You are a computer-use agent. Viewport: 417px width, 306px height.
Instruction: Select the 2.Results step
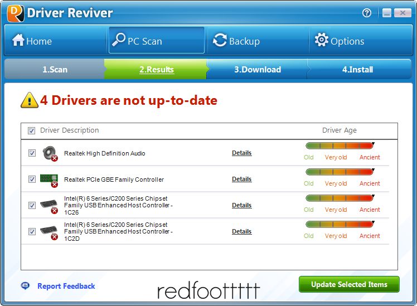[x=156, y=69]
